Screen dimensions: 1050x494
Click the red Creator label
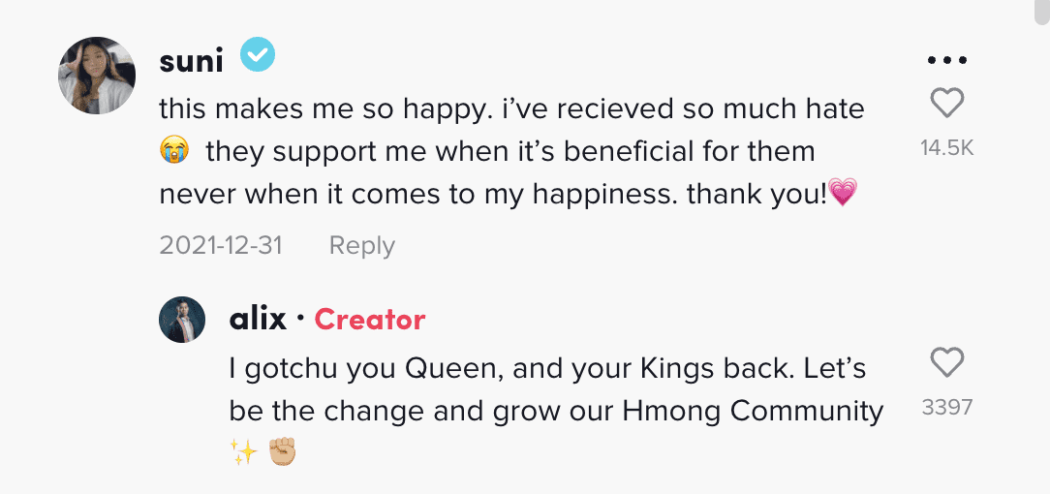(370, 320)
